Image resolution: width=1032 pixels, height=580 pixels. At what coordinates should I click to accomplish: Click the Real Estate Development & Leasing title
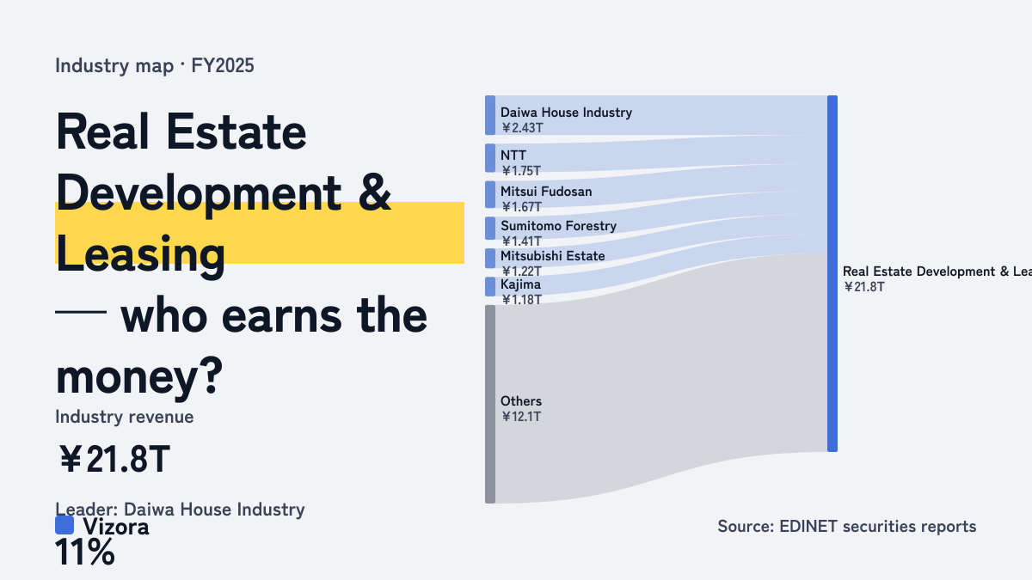224,194
